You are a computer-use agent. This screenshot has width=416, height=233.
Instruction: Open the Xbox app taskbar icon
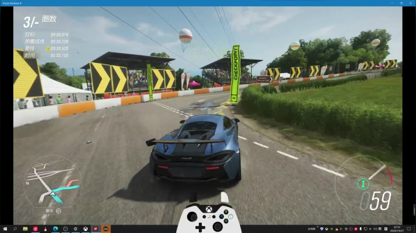[x=86, y=229]
